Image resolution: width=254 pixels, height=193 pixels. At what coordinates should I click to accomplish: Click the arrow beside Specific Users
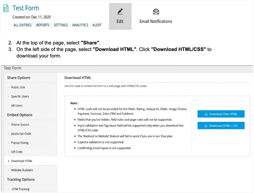point(9,96)
